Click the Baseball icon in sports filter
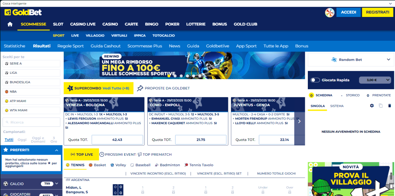The height and width of the screenshot is (196, 395). [132, 165]
